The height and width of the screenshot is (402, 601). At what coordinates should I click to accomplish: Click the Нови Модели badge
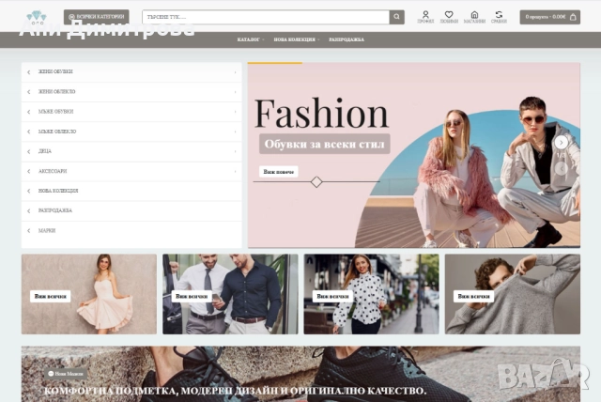66,374
